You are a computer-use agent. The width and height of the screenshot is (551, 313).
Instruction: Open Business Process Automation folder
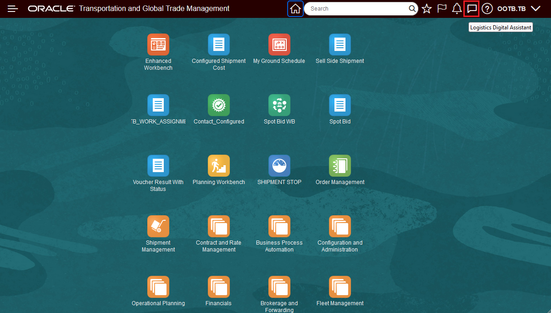click(x=279, y=226)
